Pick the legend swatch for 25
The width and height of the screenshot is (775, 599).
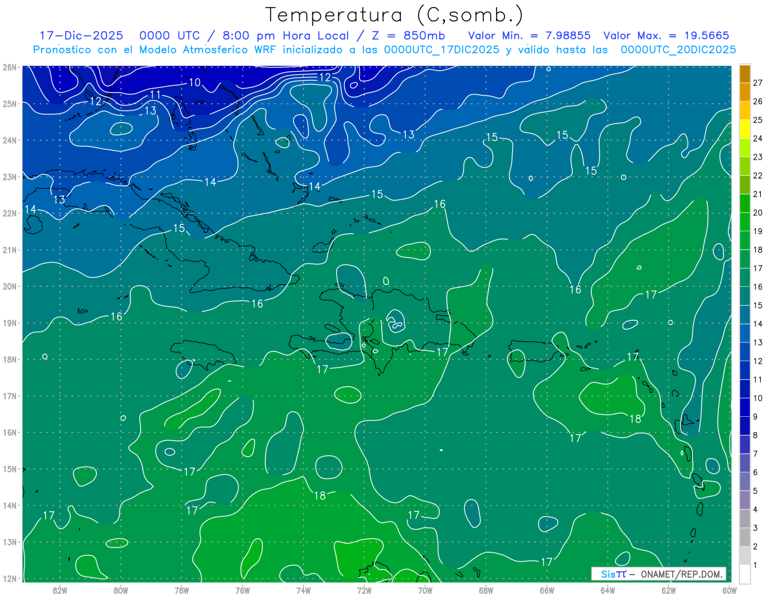745,110
